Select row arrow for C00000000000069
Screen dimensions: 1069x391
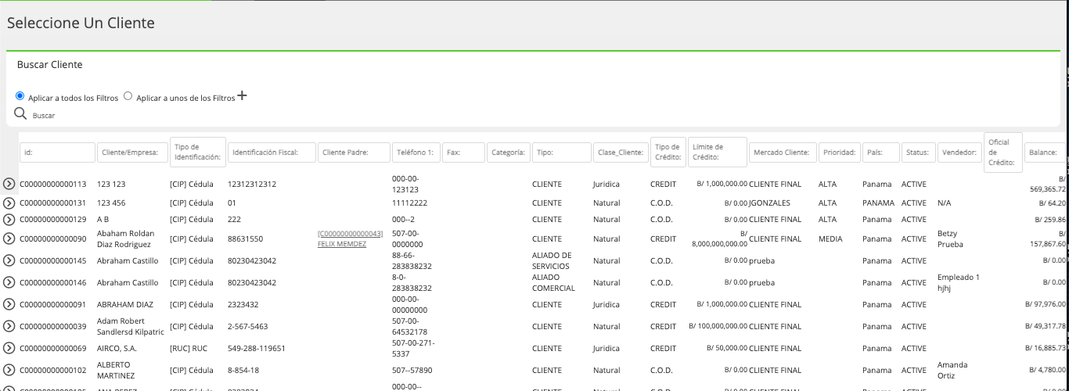click(9, 348)
